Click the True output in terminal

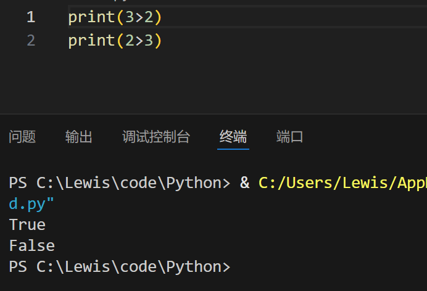27,224
